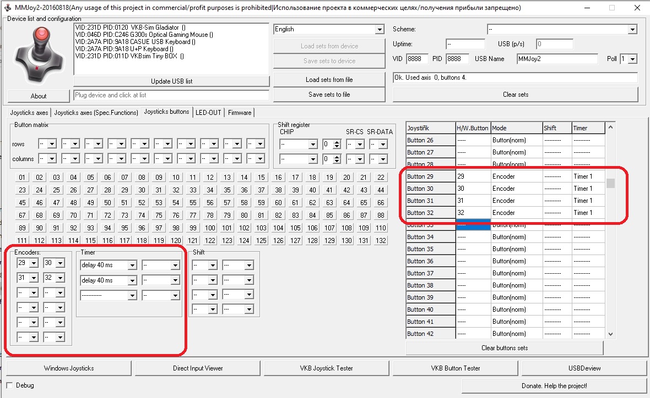Click Timer 1 cell of Button 32

[x=588, y=213]
